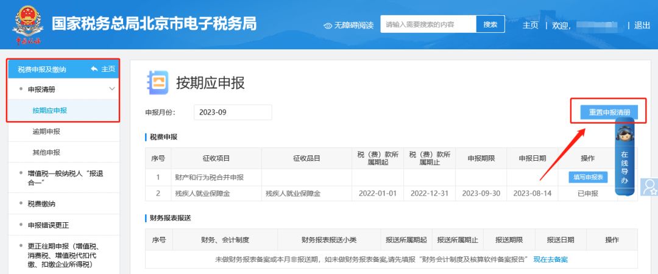Click the back arrow icon beside 主页
This screenshot has width=658, height=274.
tap(94, 69)
